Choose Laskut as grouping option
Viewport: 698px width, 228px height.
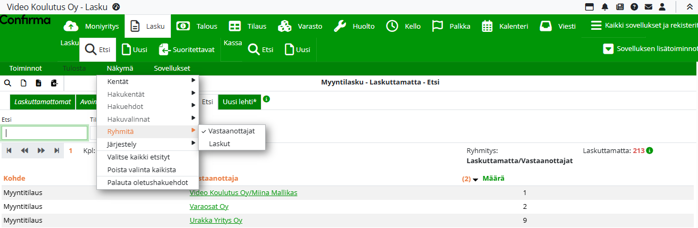(219, 143)
